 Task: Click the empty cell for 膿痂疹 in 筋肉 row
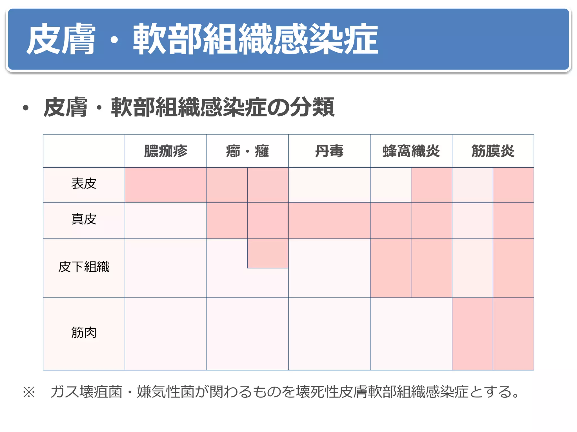166,334
